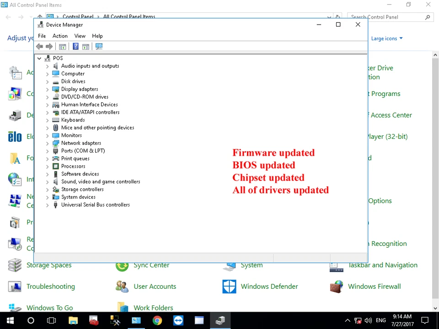Select the Disk drives device icon
439x329 pixels.
(55, 81)
